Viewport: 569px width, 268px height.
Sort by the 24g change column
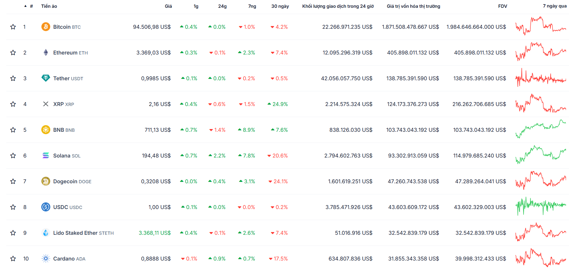[222, 6]
